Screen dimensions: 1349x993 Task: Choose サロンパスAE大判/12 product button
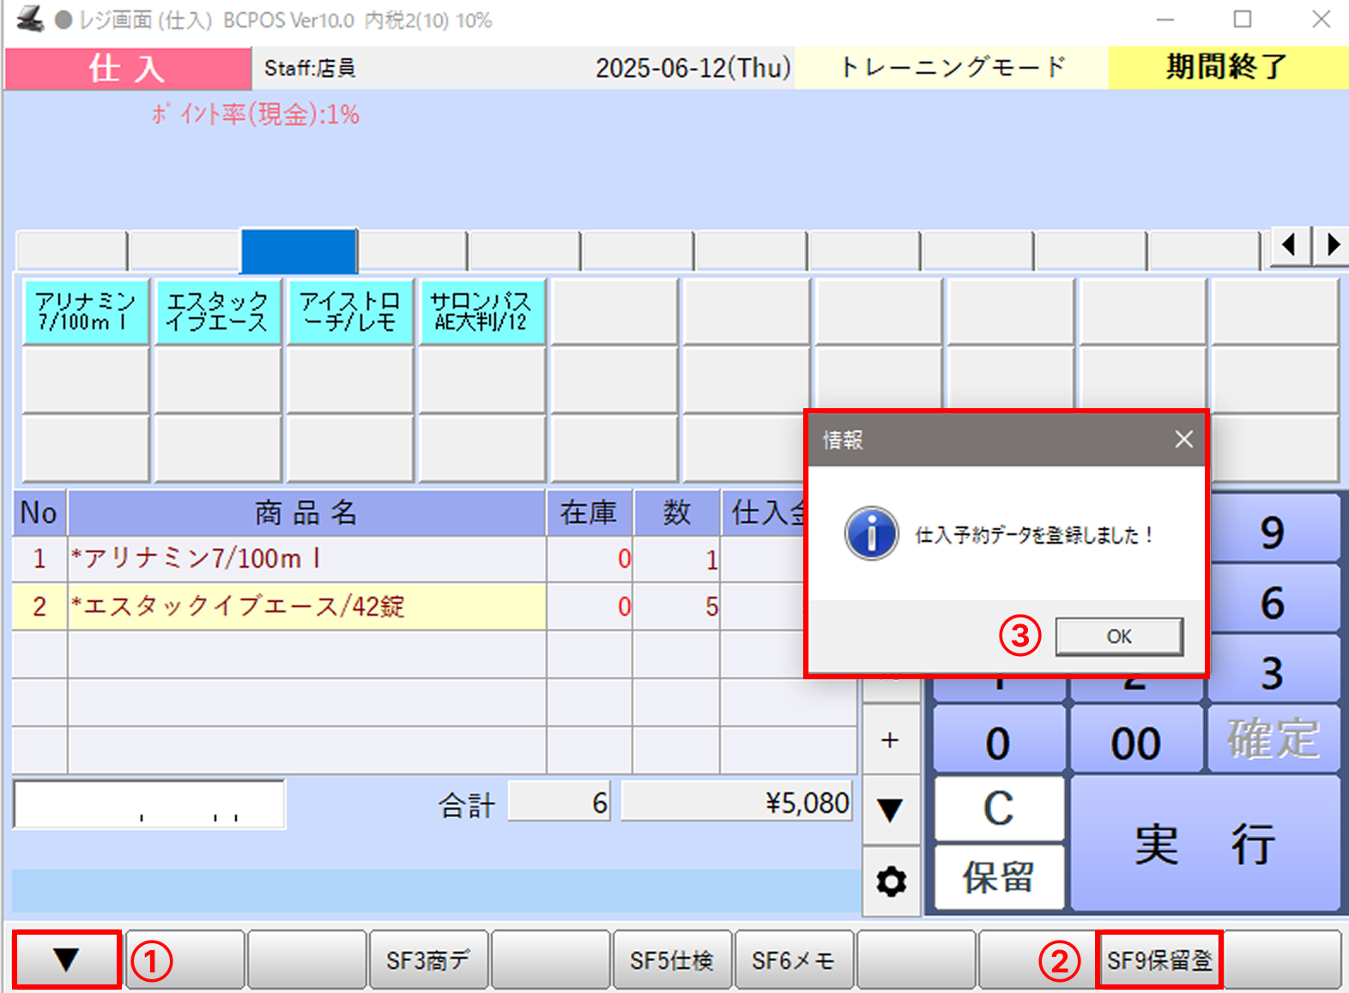pos(481,311)
